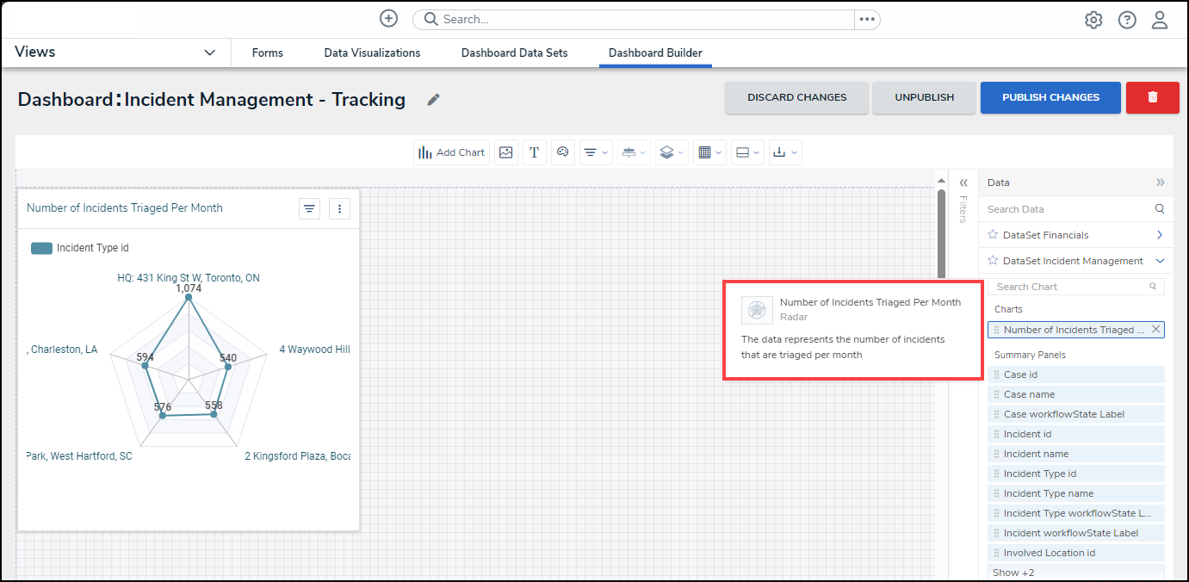Screen dimensions: 1189x582
Task: Expand the DataSet Financials section
Action: click(1159, 235)
